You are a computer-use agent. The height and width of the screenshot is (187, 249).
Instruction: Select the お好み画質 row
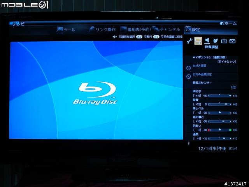[x=211, y=68]
